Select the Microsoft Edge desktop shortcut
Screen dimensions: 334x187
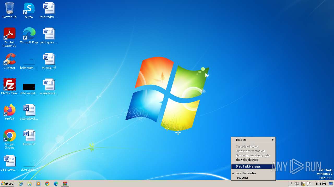(x=29, y=36)
